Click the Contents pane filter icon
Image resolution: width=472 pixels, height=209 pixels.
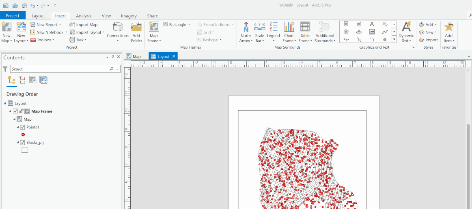point(5,69)
